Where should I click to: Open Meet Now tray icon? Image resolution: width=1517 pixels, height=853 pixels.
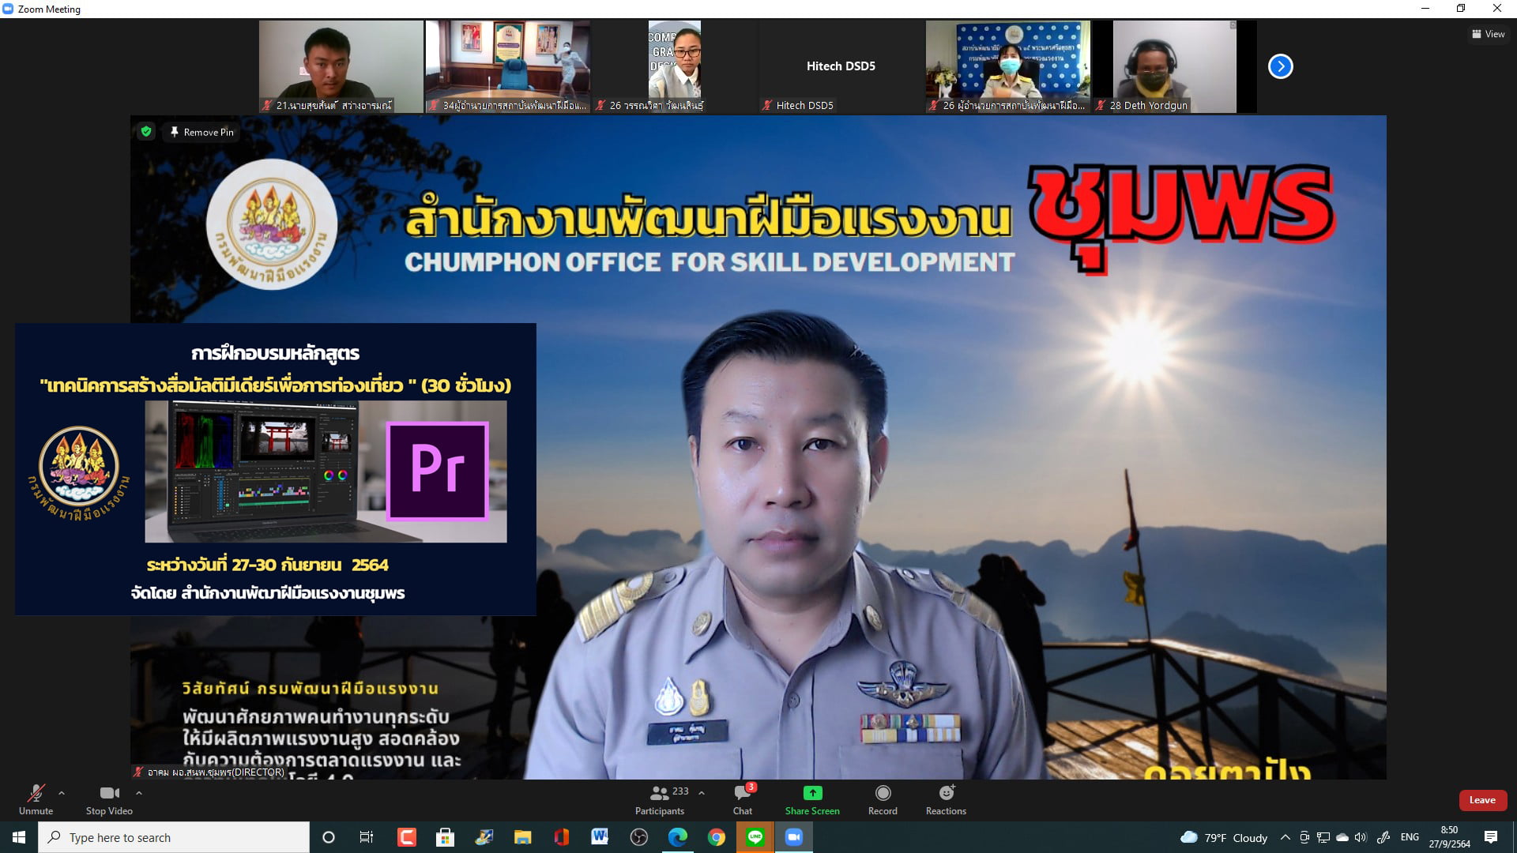(x=1304, y=837)
